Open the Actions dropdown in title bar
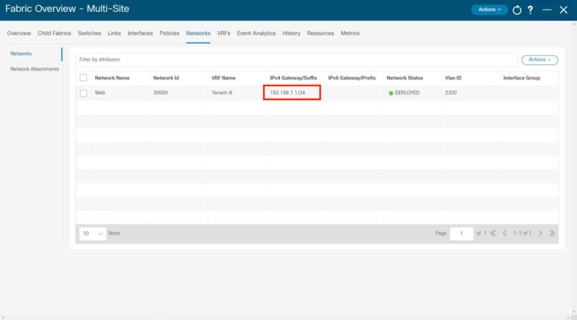The width and height of the screenshot is (577, 320). point(489,10)
